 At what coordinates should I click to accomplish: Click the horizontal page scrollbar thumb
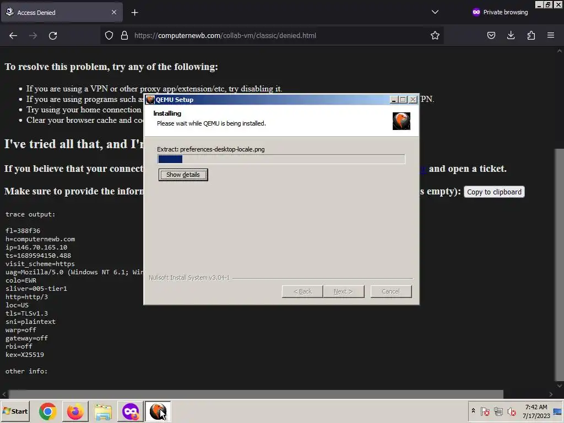tap(256, 394)
